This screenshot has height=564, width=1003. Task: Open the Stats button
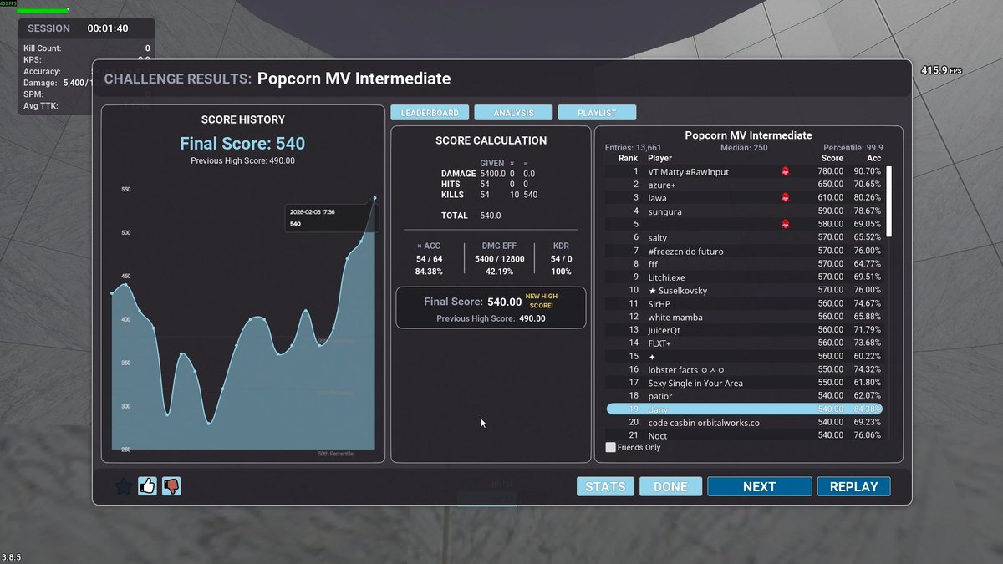605,486
